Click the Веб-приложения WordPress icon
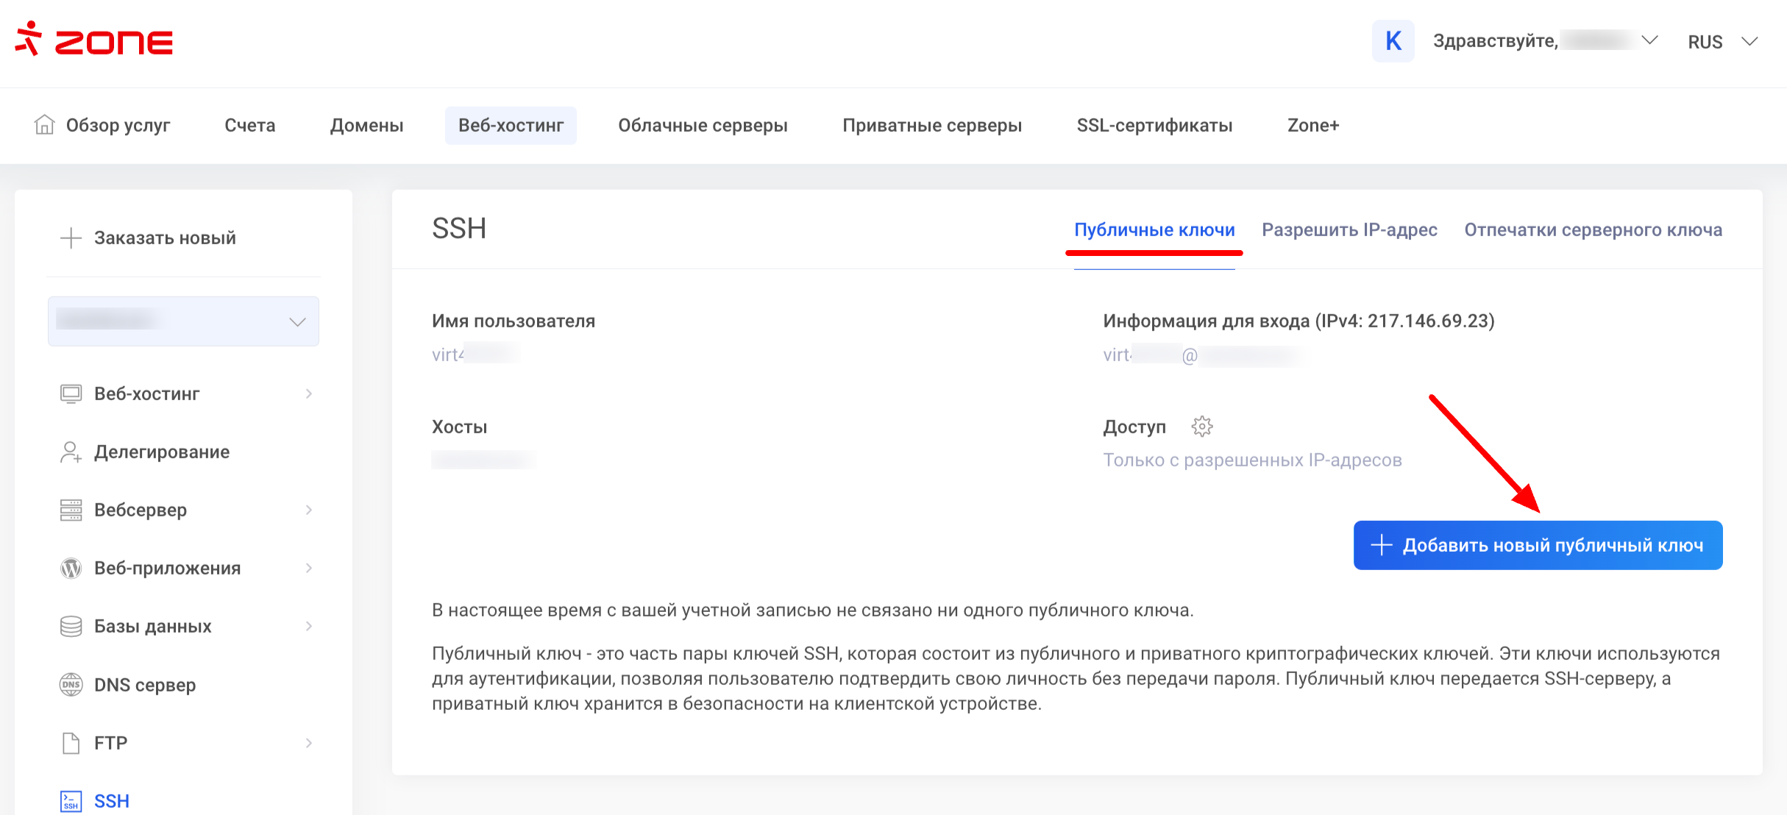Screen dimensions: 1787x815 coord(71,569)
